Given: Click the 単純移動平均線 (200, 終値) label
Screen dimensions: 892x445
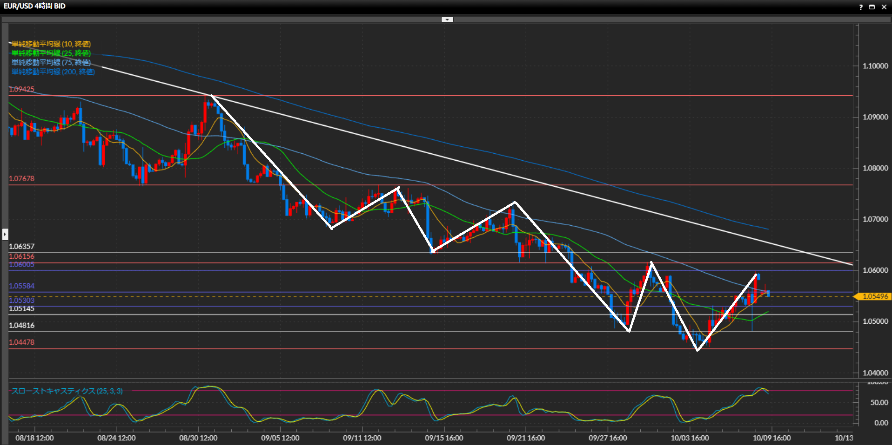Looking at the screenshot, I should (53, 72).
